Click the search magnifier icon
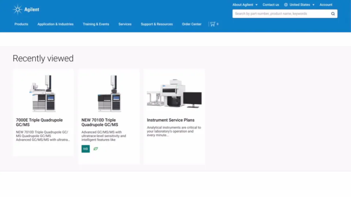 [333, 14]
